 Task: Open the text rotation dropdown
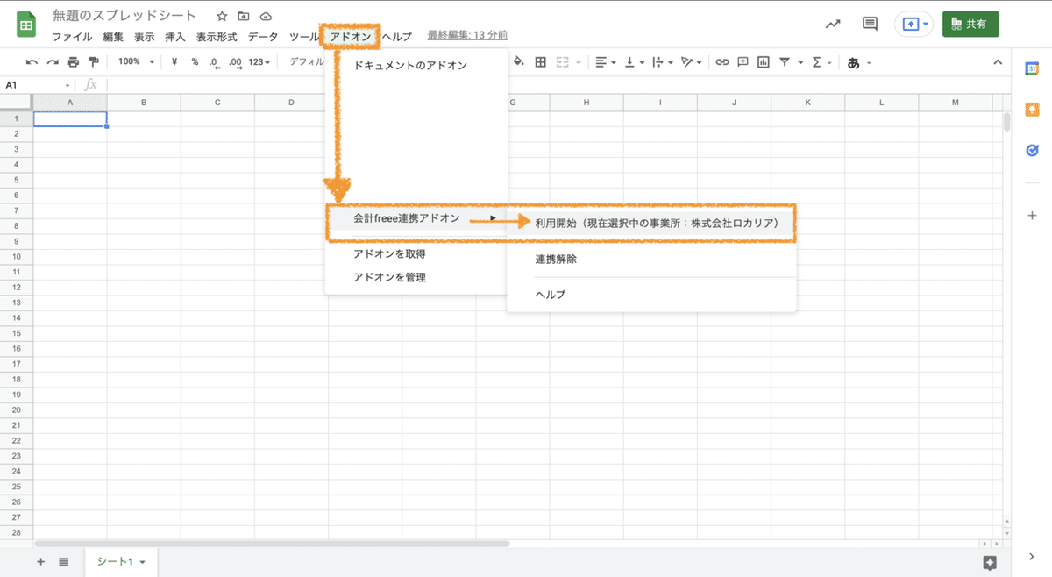pyautogui.click(x=692, y=62)
